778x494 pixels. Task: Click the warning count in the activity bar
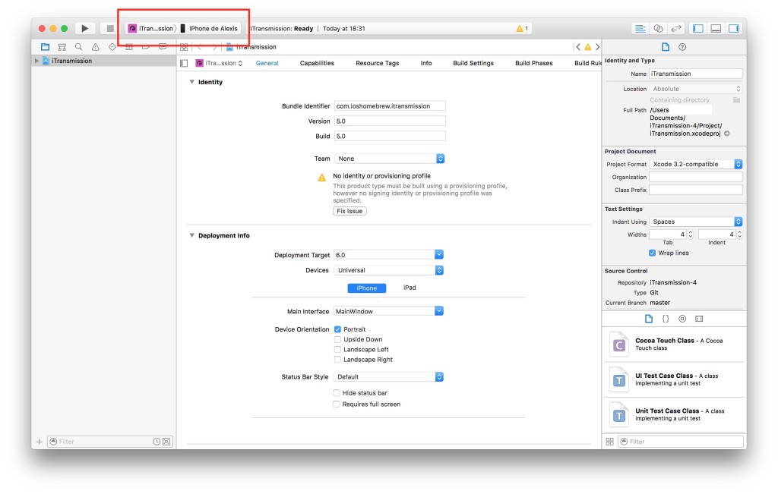pos(522,28)
